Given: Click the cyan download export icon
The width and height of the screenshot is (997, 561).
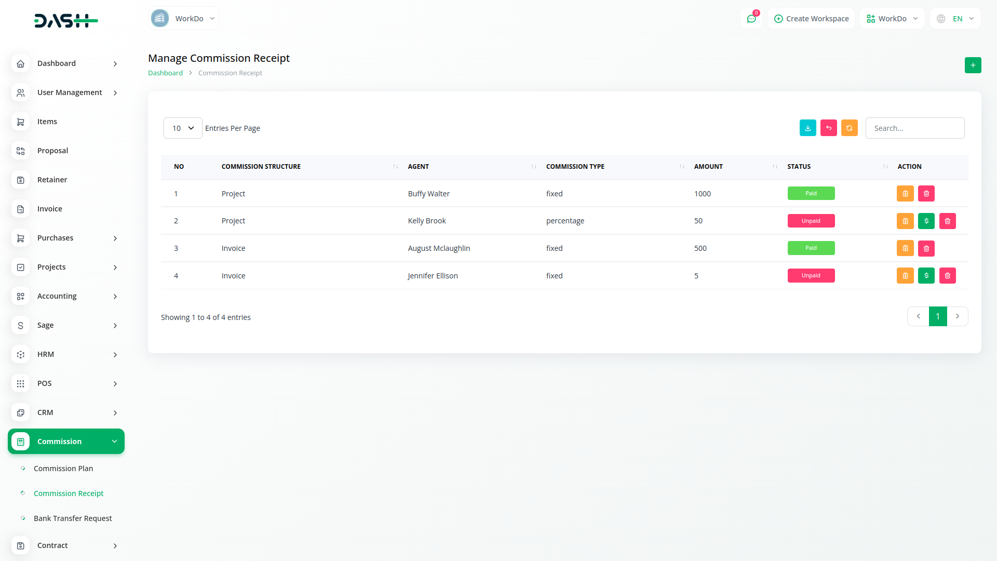Looking at the screenshot, I should click(807, 128).
